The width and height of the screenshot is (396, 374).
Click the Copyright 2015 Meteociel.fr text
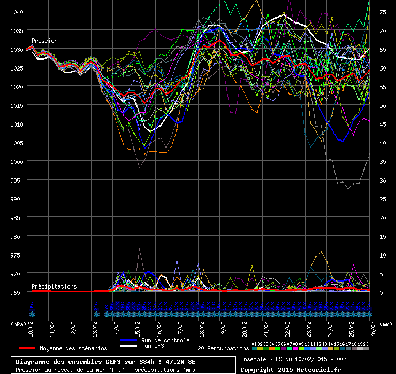[291, 370]
